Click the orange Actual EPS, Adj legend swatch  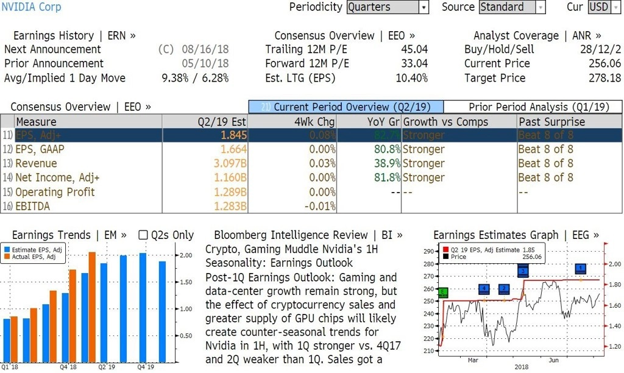click(7, 257)
